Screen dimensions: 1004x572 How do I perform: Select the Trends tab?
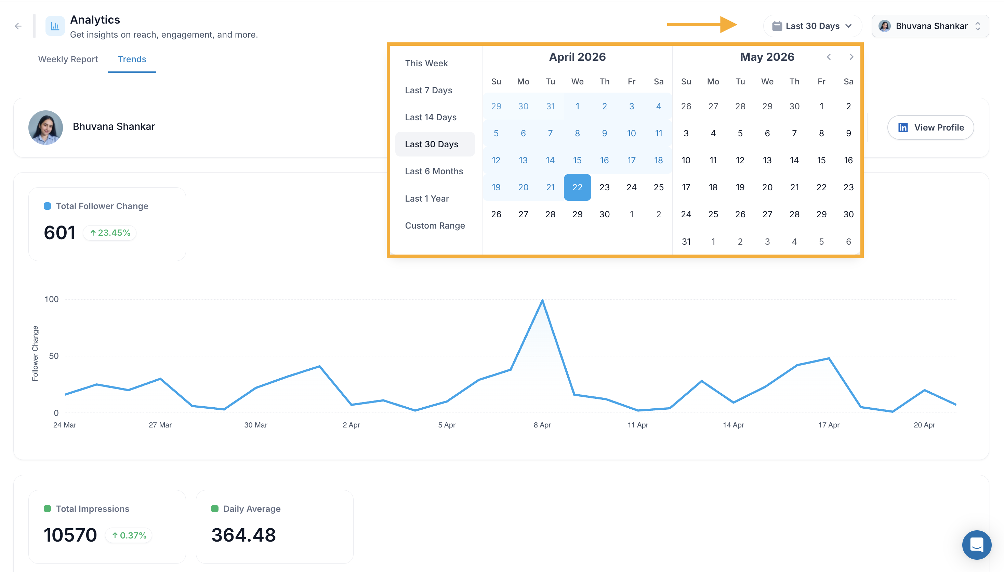(x=132, y=59)
